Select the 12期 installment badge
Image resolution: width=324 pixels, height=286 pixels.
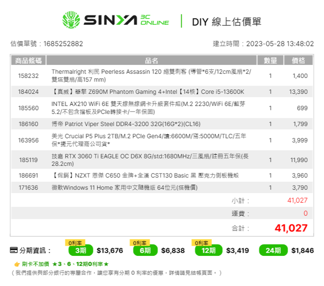(x=208, y=250)
